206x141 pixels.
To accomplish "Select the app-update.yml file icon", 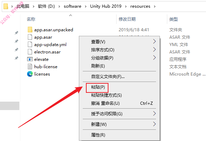I will [x=30, y=44].
